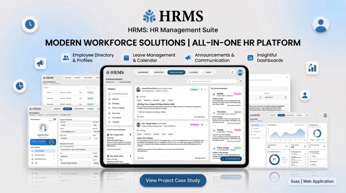Open notifications bell in tablet header
Viewport: 346px width, 193px height.
(232, 72)
